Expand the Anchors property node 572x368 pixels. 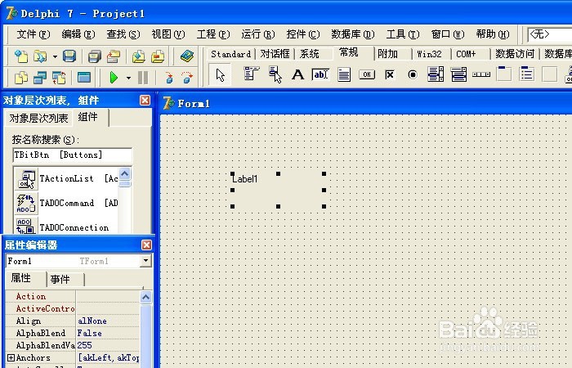[x=11, y=357]
